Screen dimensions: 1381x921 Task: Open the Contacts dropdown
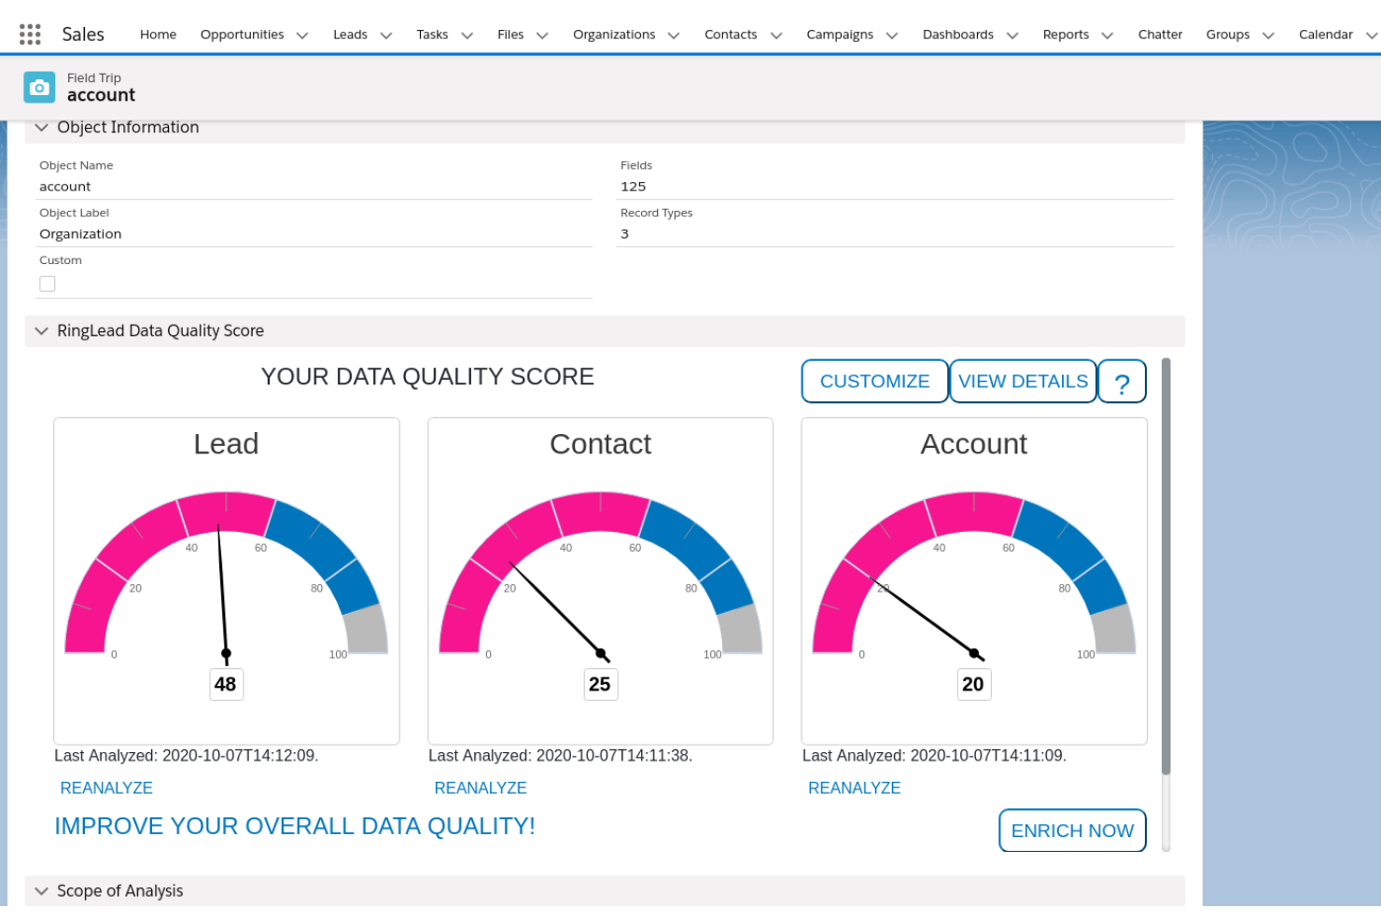tap(776, 35)
